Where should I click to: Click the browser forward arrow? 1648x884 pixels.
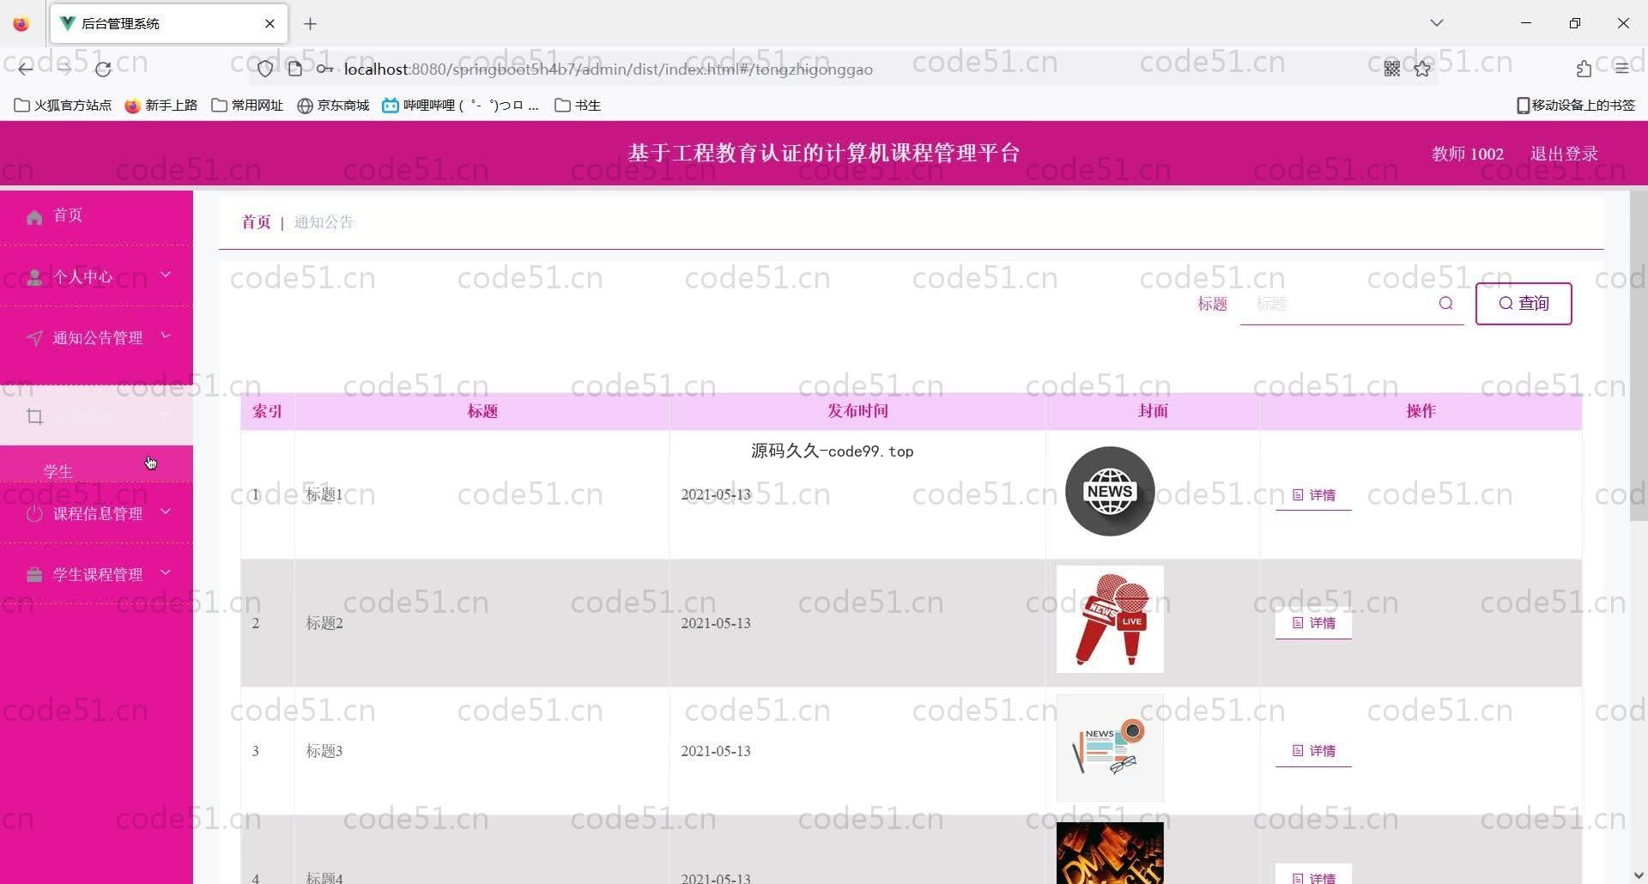point(64,69)
